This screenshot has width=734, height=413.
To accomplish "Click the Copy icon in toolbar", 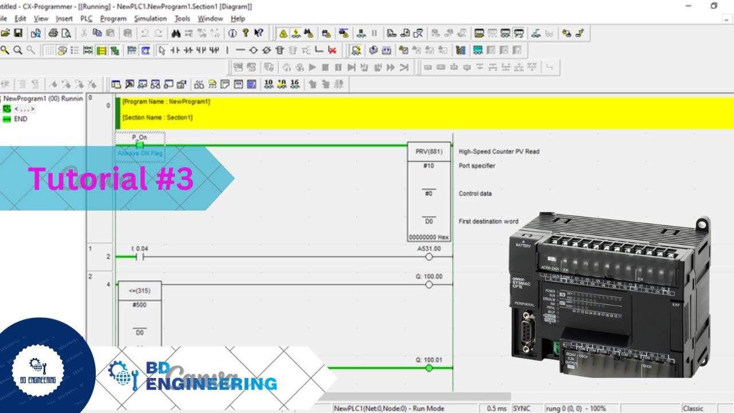I will pyautogui.click(x=97, y=33).
